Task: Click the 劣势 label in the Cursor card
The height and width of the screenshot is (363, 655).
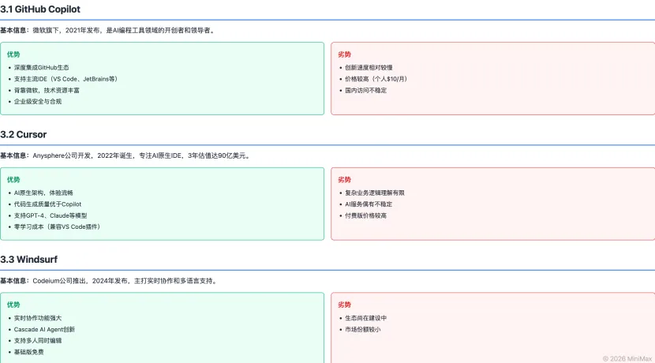Action: coord(344,180)
